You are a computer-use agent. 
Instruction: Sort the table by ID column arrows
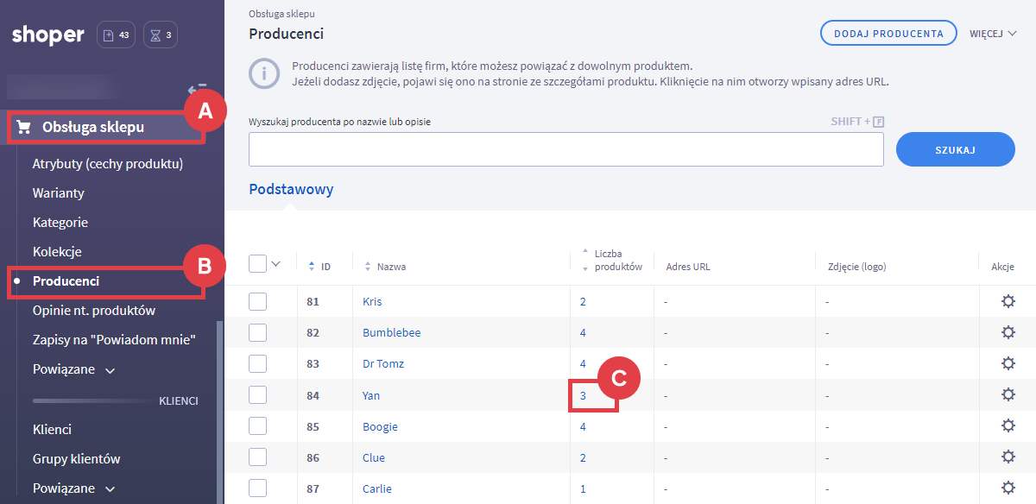(x=312, y=267)
